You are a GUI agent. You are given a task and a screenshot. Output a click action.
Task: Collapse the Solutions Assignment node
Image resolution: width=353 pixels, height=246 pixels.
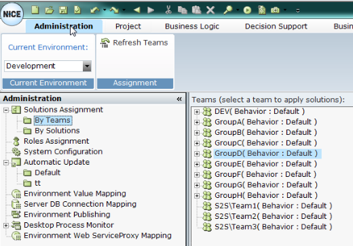[6, 110]
